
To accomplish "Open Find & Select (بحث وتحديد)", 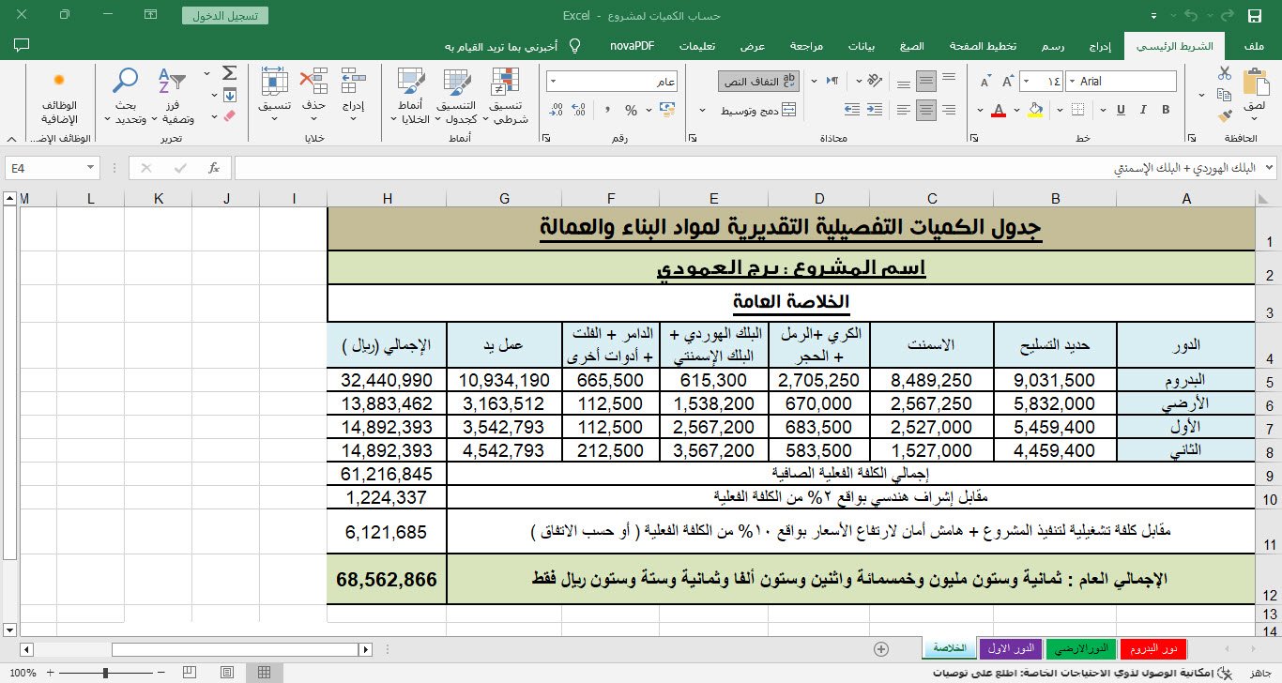I will pos(125,98).
